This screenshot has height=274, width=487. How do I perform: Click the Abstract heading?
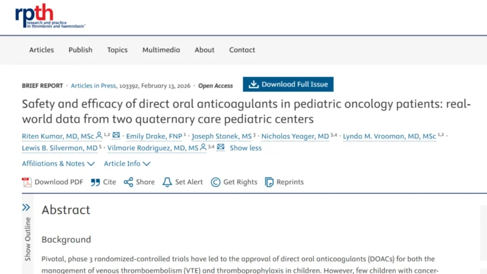[x=66, y=210]
